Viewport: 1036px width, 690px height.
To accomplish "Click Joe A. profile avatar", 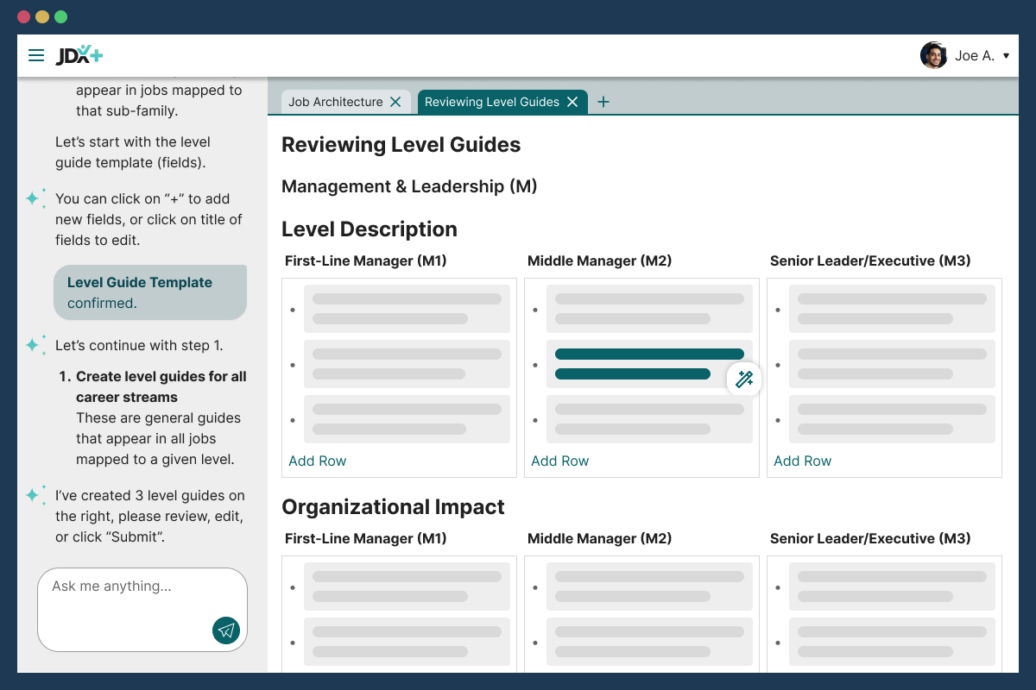I will [933, 55].
